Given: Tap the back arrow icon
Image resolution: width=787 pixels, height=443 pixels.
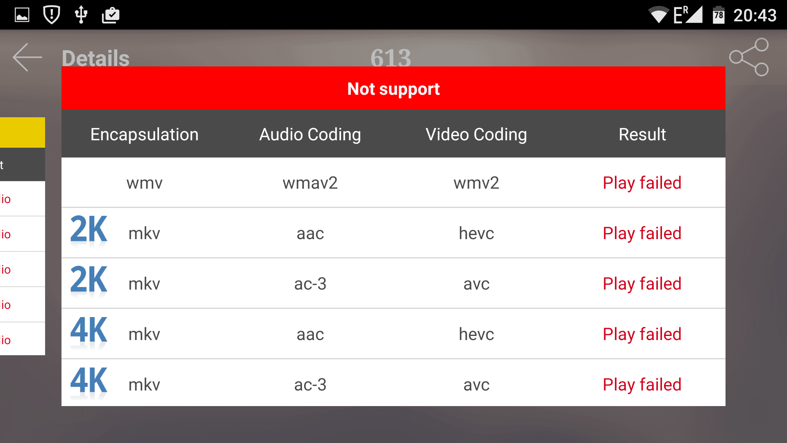Looking at the screenshot, I should click(x=27, y=57).
